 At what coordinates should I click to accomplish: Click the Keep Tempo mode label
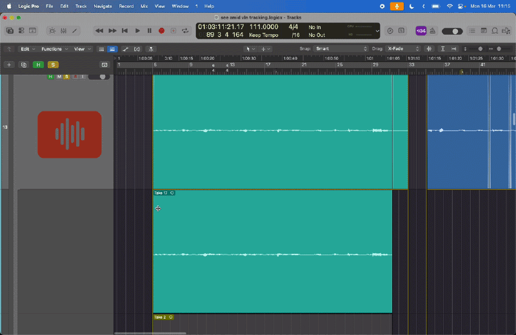tap(264, 35)
